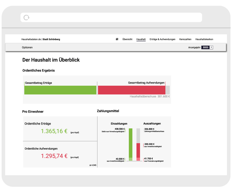This screenshot has width=232, height=193.
Task: Open the Übersicht menu item
Action: pyautogui.click(x=127, y=39)
